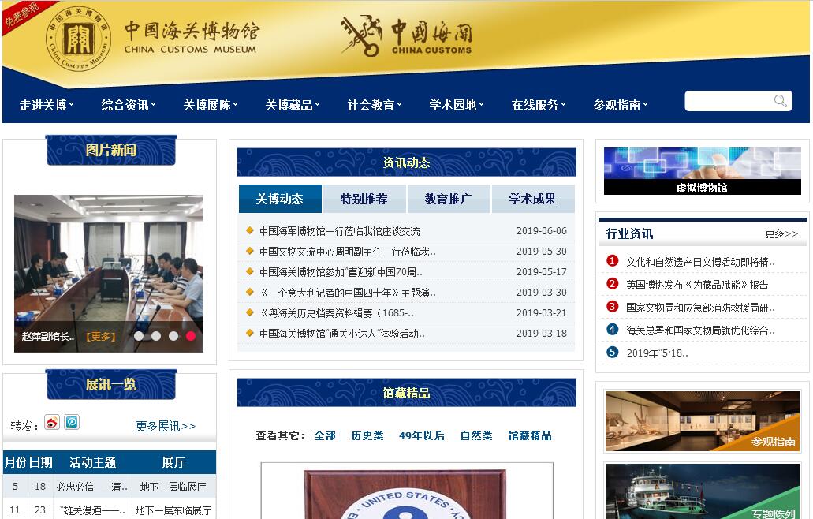Expand the 在线服务 navigation dropdown
813x519 pixels.
click(x=539, y=105)
